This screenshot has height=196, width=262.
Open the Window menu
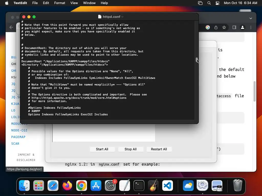click(x=89, y=3)
